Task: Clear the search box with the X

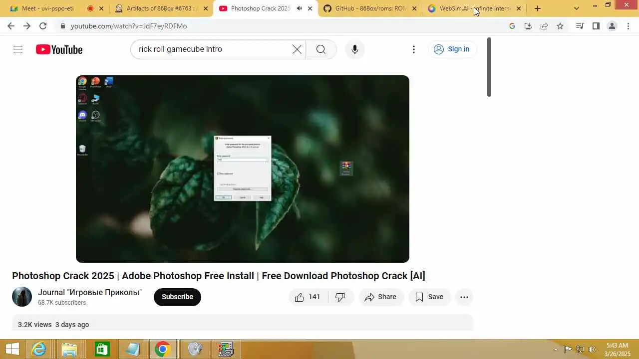Action: coord(297,49)
